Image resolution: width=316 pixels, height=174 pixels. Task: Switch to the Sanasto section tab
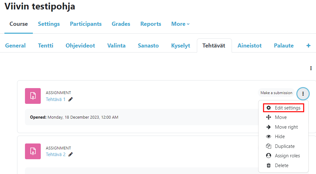tap(148, 46)
